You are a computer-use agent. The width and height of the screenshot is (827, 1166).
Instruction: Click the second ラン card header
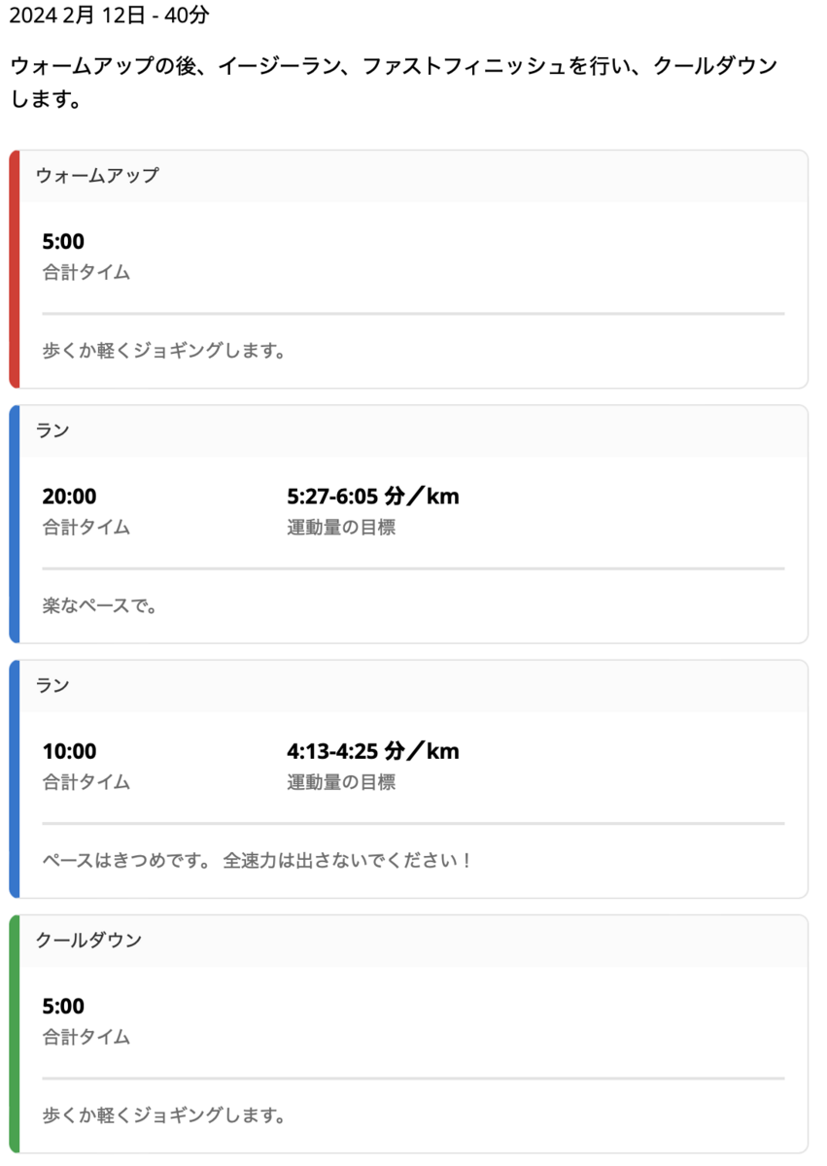tap(413, 686)
